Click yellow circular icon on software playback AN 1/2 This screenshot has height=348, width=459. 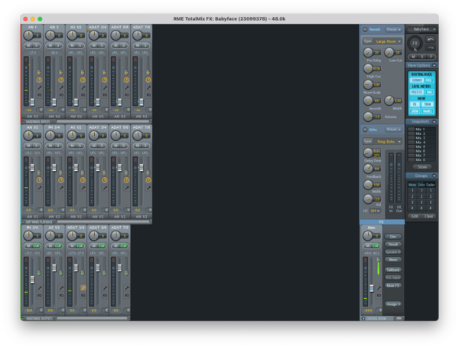pos(39,180)
